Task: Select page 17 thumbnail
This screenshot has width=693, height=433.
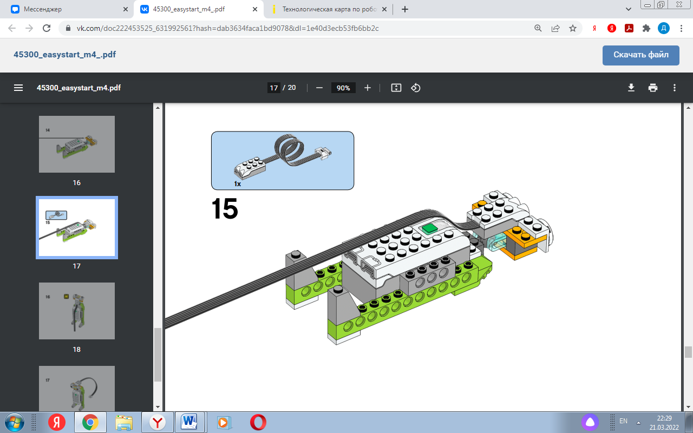Action: pos(76,227)
